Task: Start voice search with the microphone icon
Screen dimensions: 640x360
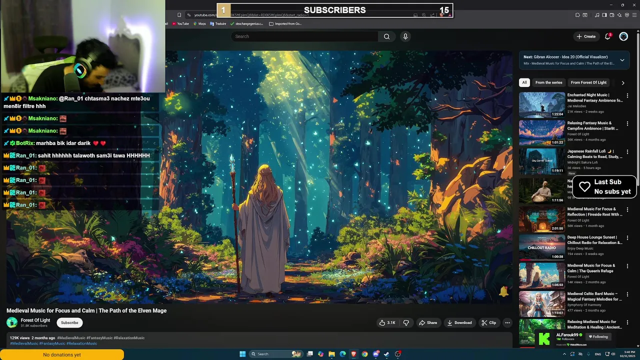Action: tap(405, 36)
